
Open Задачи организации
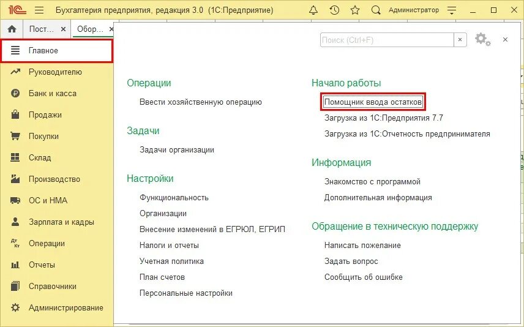click(x=177, y=150)
